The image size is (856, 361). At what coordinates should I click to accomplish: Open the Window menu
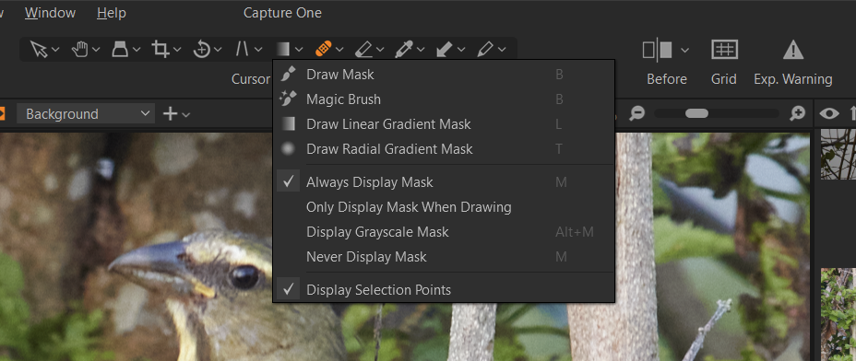[50, 13]
